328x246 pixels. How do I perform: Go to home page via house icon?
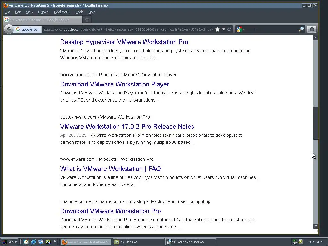click(x=312, y=29)
